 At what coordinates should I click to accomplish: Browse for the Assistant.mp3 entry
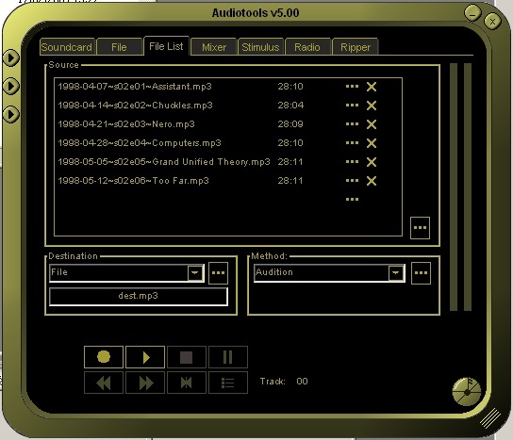click(352, 87)
